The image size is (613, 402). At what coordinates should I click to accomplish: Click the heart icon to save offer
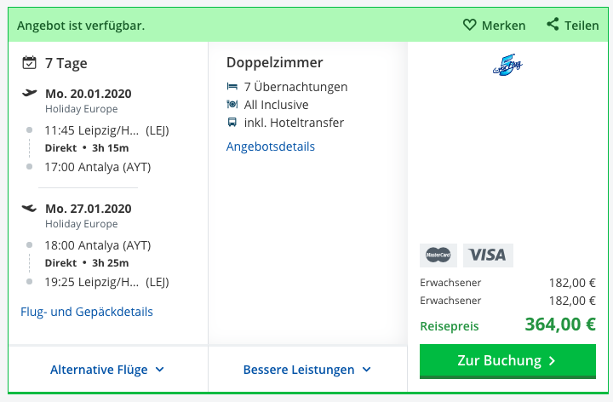point(469,25)
